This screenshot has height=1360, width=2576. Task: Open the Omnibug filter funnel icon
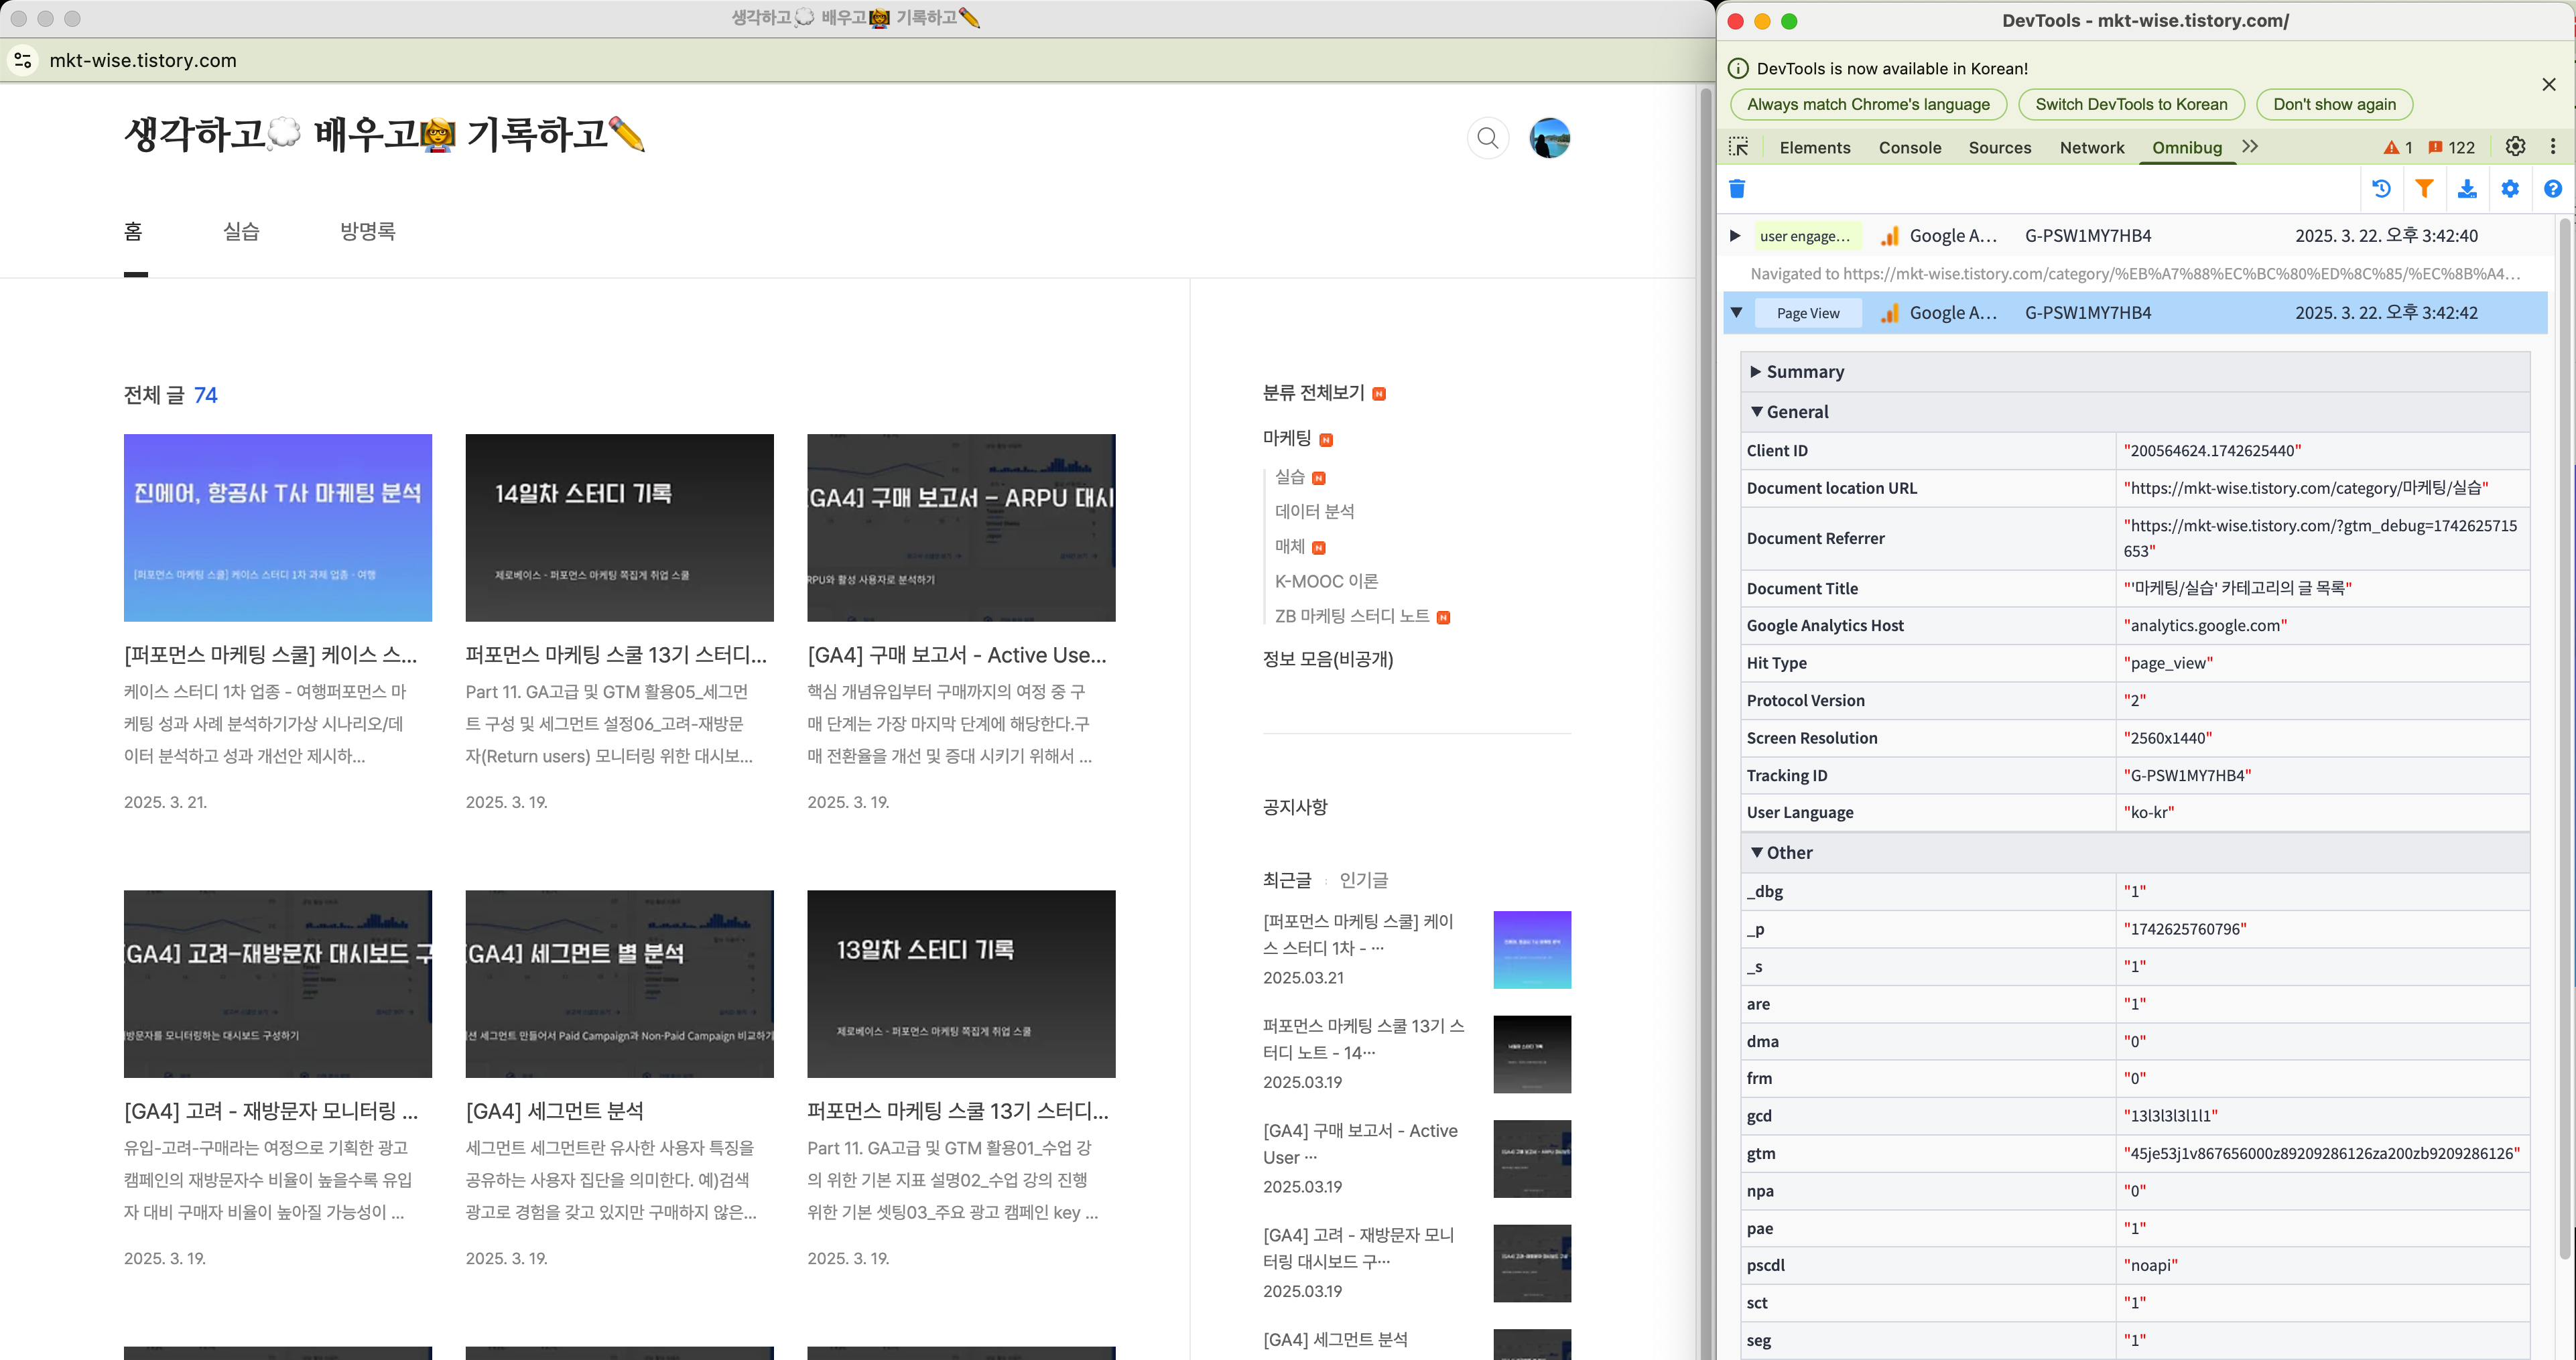tap(2424, 189)
